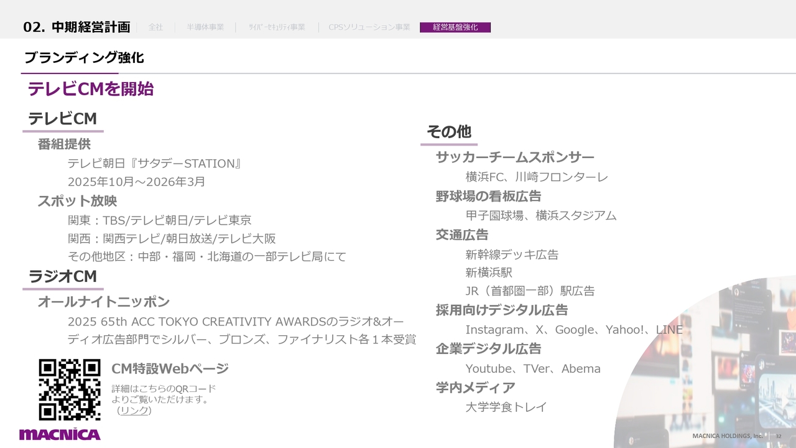Select the オールナイトニッポン subheading

tap(103, 302)
